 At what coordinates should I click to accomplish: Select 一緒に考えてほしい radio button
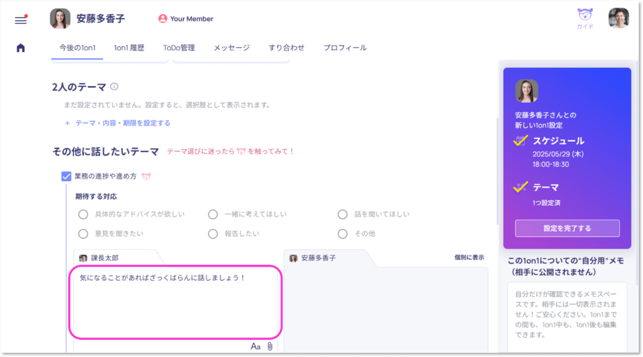tap(213, 215)
